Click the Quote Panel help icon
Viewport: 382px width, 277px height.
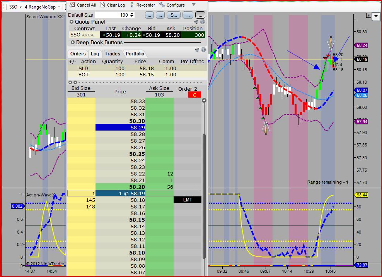203,22
